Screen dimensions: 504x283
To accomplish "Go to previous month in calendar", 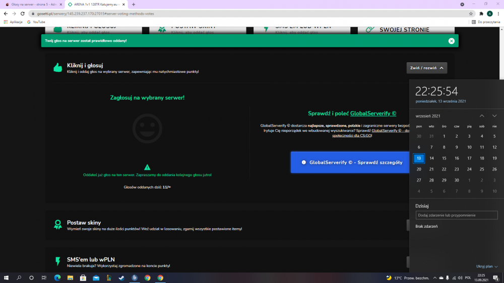I will [482, 116].
